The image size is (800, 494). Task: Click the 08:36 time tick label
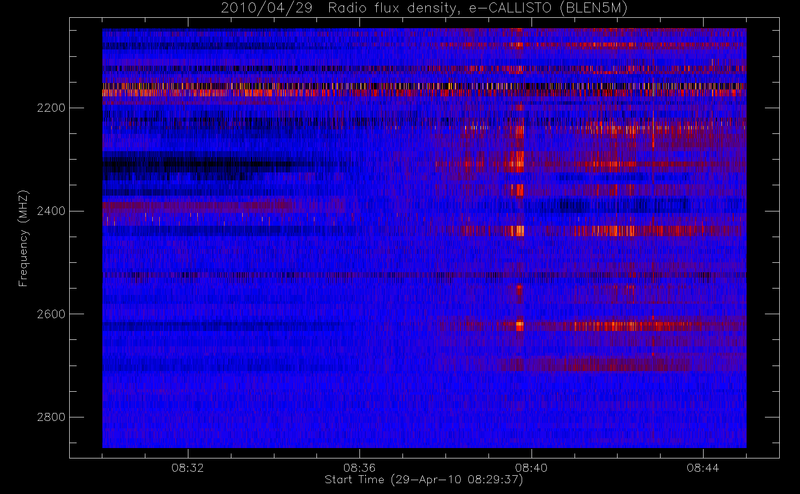359,468
